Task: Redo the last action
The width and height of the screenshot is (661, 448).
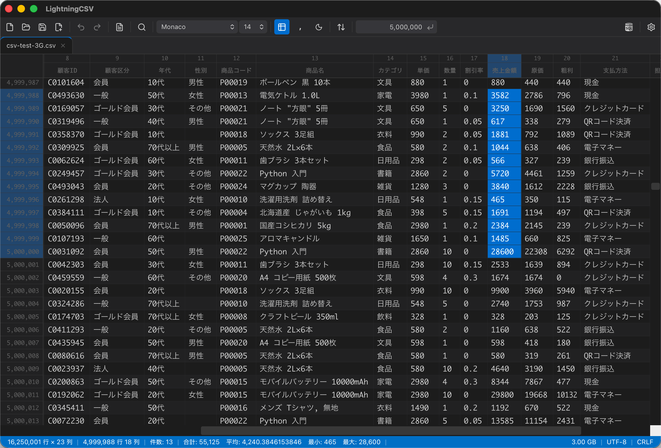Action: [97, 27]
